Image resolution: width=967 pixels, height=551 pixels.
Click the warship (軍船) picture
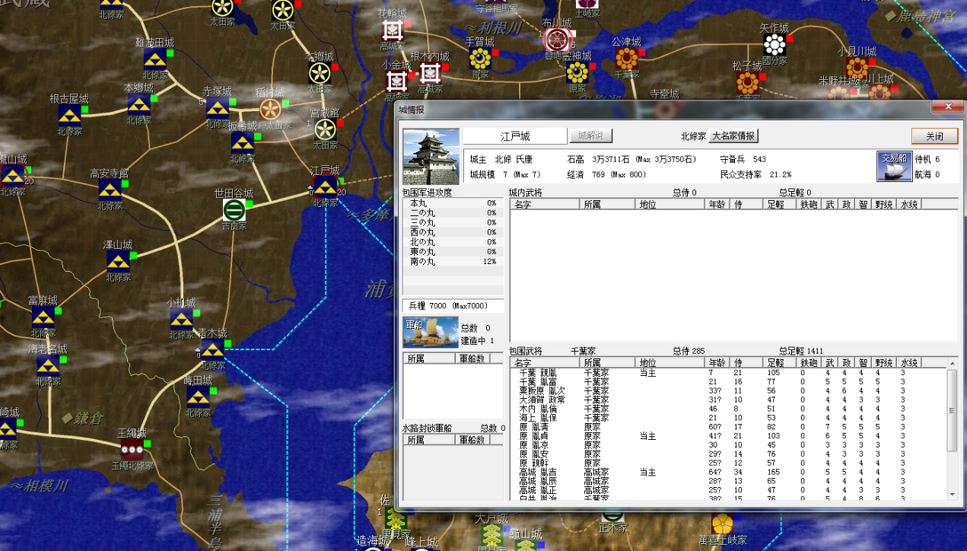(x=430, y=332)
